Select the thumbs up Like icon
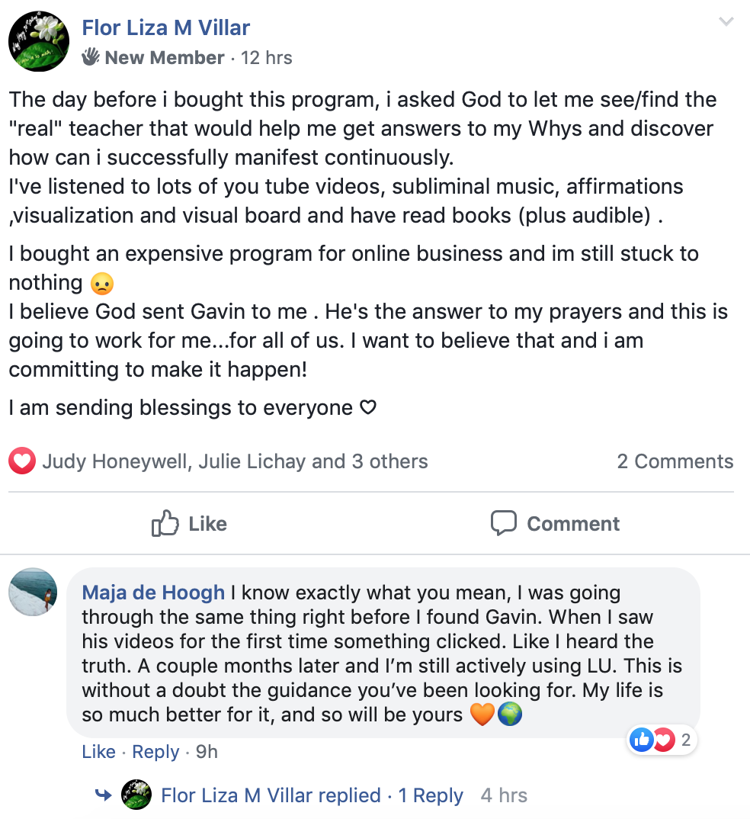 [x=164, y=523]
